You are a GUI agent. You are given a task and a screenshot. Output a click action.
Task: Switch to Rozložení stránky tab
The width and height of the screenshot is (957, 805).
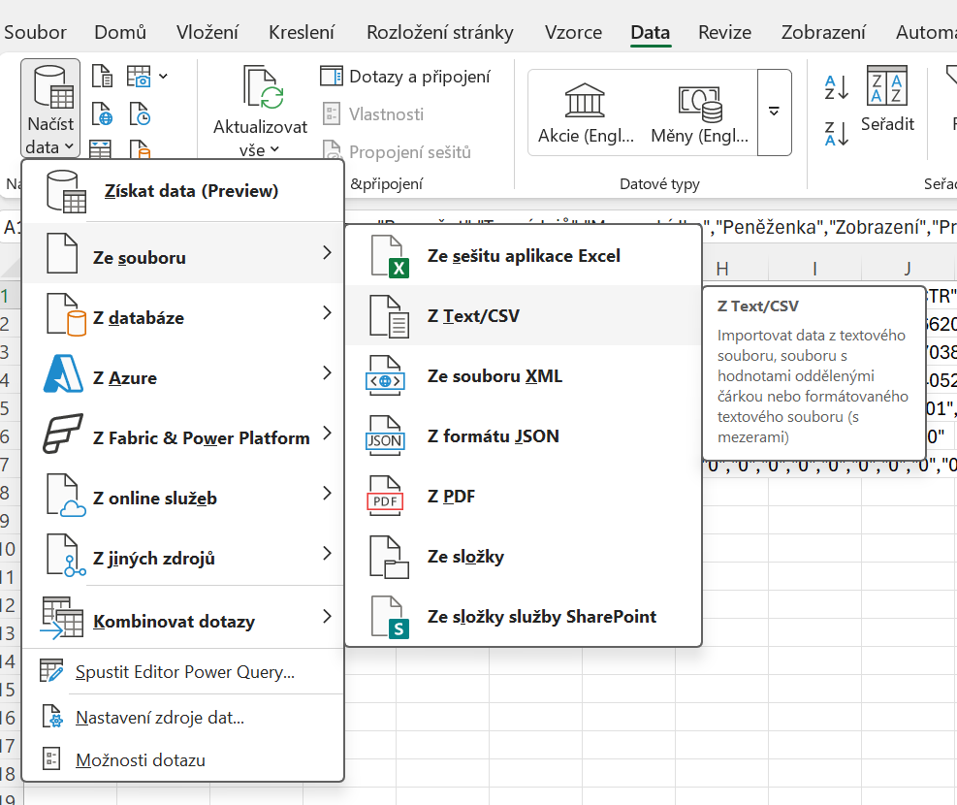[x=440, y=32]
